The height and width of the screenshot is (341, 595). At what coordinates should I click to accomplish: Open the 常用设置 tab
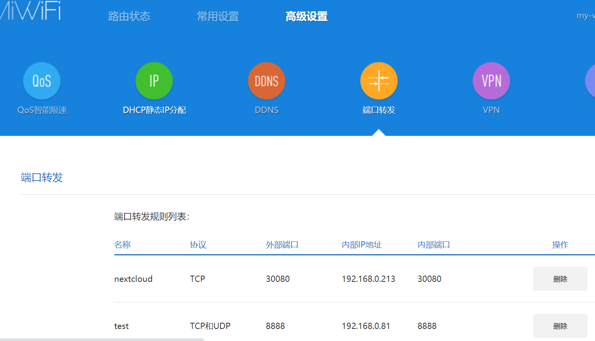pyautogui.click(x=217, y=16)
